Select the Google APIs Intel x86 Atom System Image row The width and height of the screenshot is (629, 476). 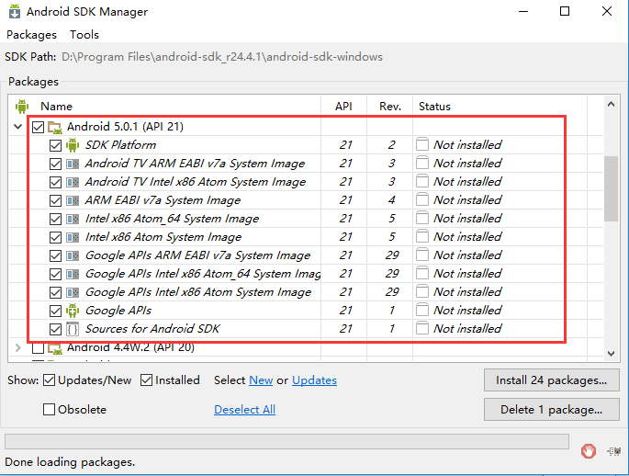pyautogui.click(x=306, y=292)
